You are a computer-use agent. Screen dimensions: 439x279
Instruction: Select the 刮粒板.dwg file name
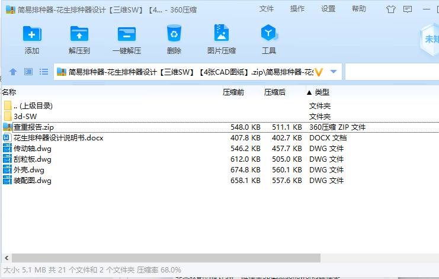(x=33, y=159)
